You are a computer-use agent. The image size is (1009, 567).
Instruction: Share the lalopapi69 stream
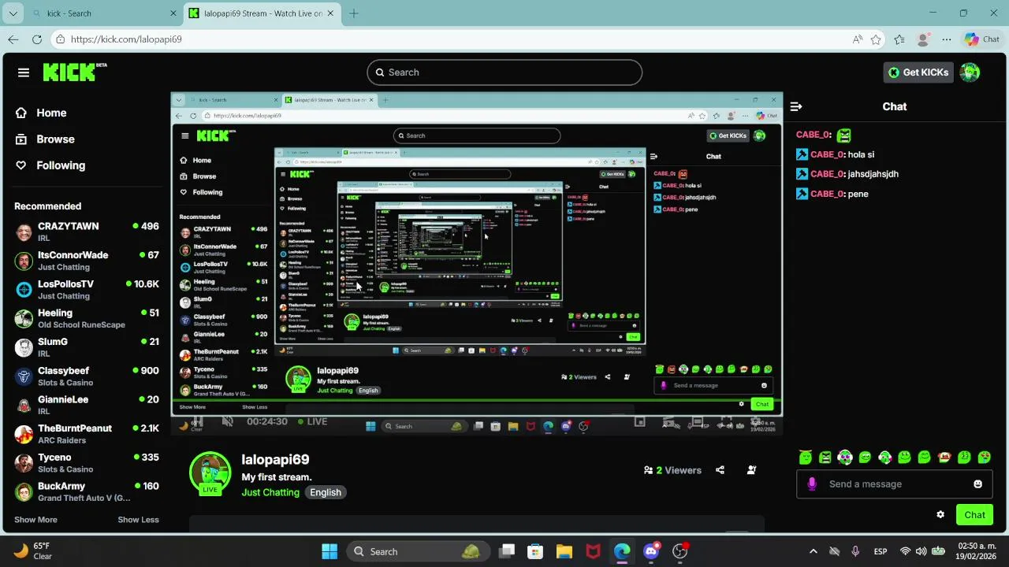pos(720,470)
